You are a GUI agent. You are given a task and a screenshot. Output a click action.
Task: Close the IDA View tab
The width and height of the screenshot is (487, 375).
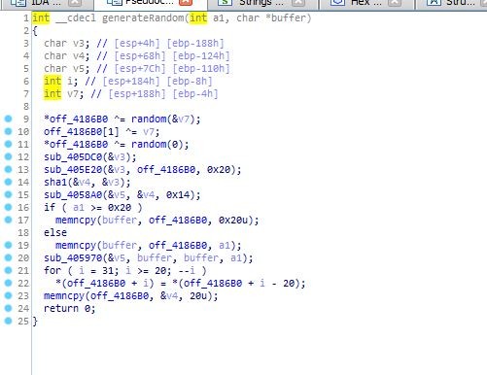tap(75, 3)
